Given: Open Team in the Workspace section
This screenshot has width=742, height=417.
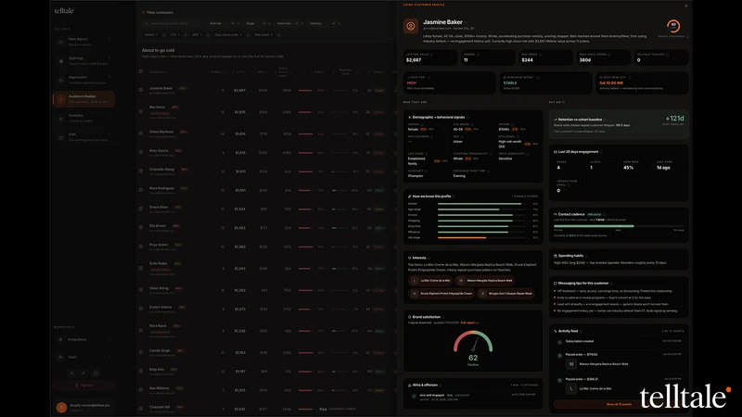Looking at the screenshot, I should pos(84,357).
